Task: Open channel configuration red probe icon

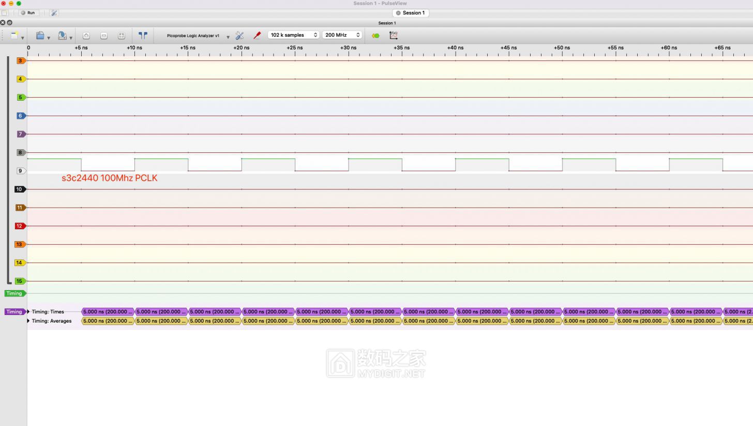Action: click(x=257, y=35)
